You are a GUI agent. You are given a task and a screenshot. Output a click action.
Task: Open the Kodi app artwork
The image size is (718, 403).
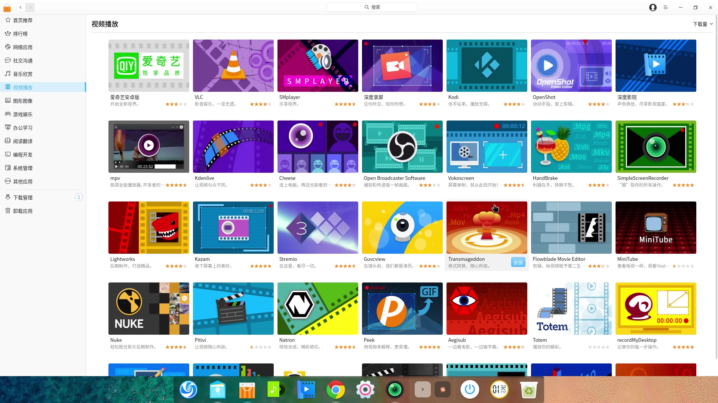487,66
